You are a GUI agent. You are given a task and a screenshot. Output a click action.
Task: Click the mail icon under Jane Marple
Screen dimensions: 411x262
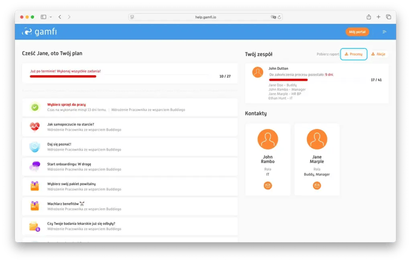317,186
